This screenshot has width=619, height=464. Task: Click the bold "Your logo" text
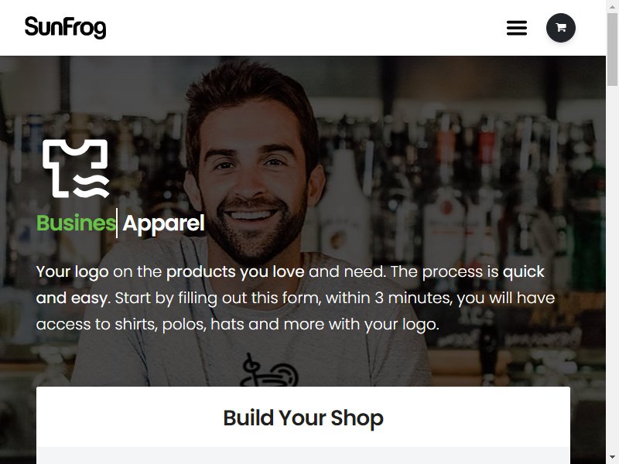point(72,272)
